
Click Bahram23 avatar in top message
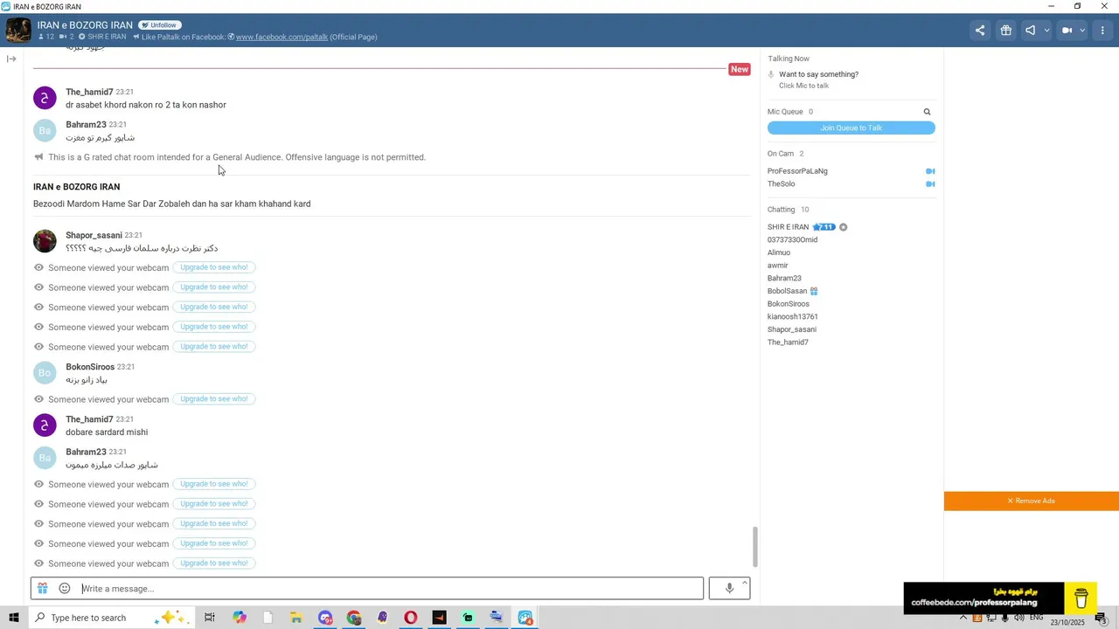pos(45,131)
